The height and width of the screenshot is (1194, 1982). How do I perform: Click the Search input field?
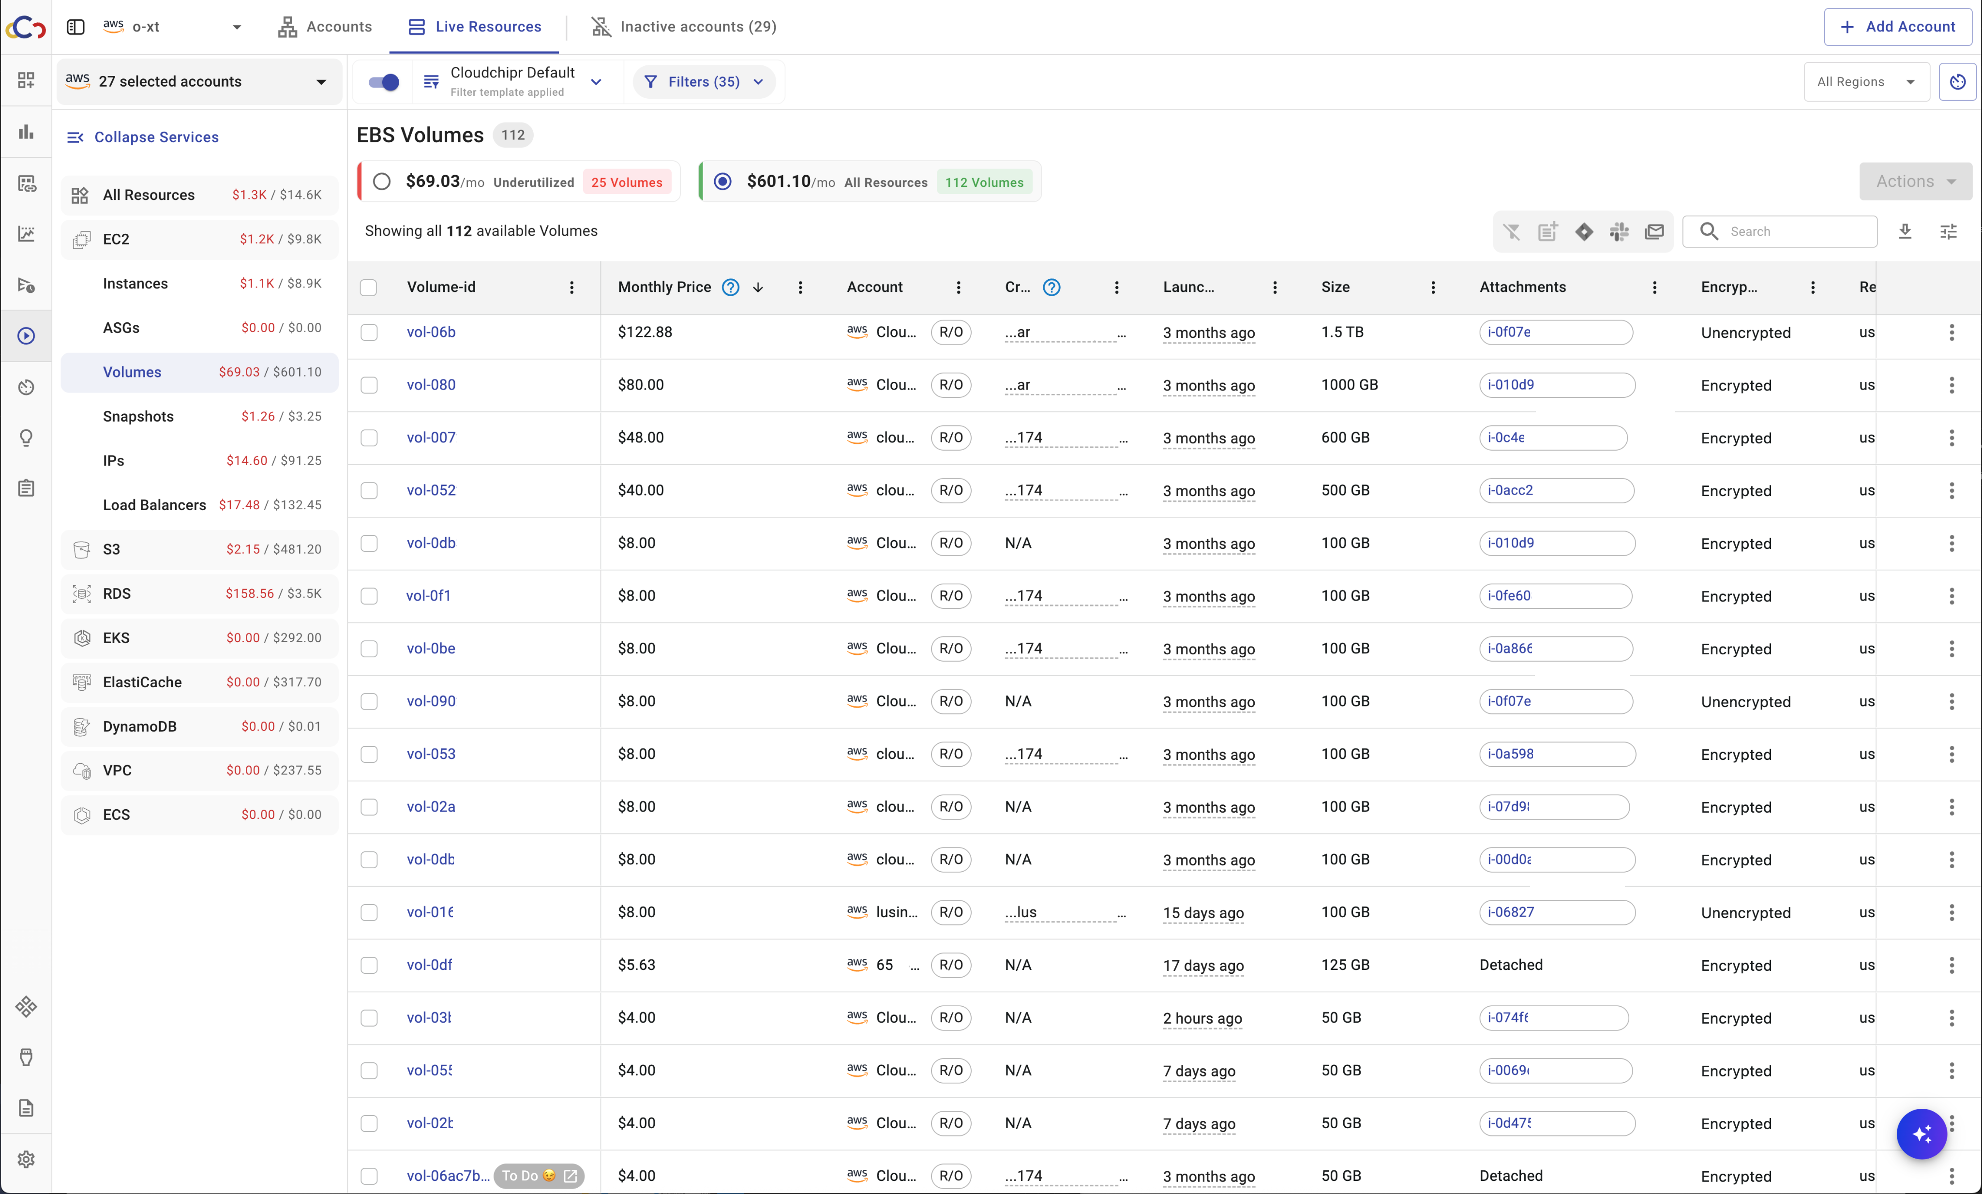coord(1794,232)
